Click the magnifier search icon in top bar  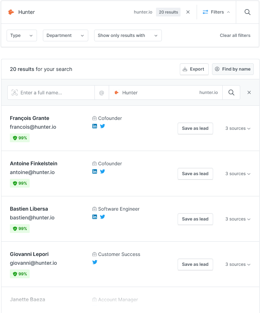coord(248,12)
